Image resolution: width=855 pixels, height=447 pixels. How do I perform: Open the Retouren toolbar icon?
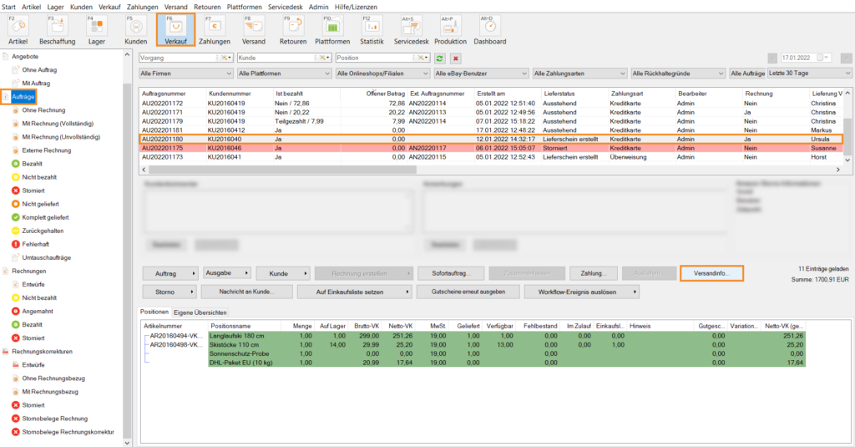click(292, 29)
